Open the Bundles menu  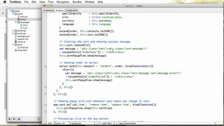click(77, 2)
